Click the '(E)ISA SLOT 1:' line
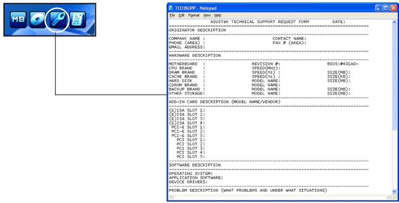 pyautogui.click(x=187, y=110)
